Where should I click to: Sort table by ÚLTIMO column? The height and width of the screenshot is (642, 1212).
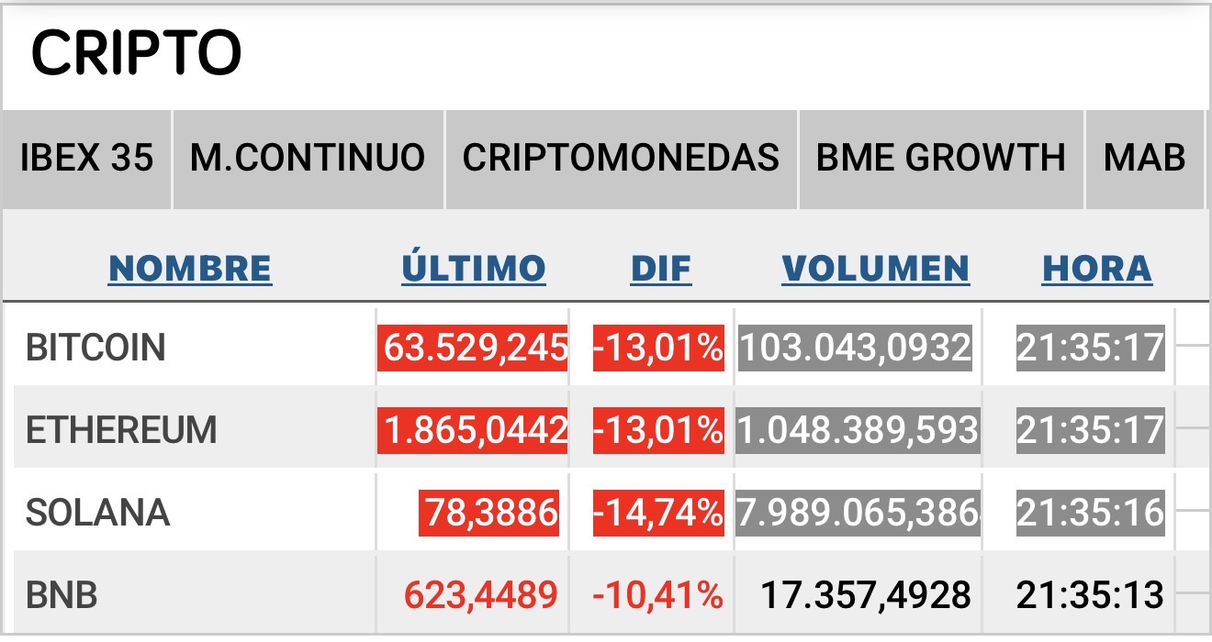(x=474, y=269)
